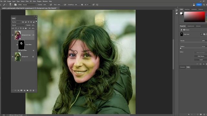This screenshot has width=207, height=116.
Task: Create a new layer icon
Action: tap(30, 91)
